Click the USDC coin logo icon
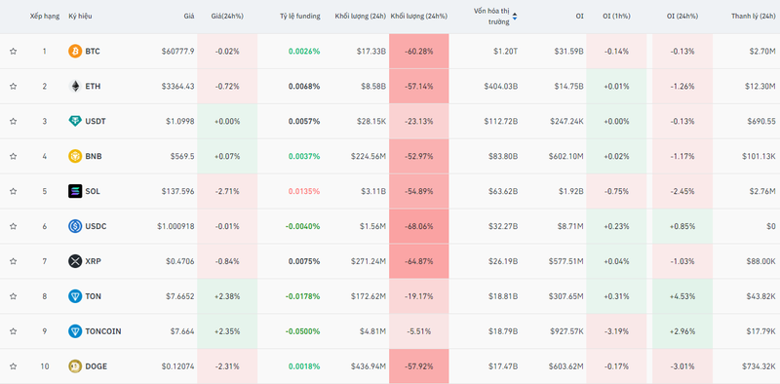 75,226
